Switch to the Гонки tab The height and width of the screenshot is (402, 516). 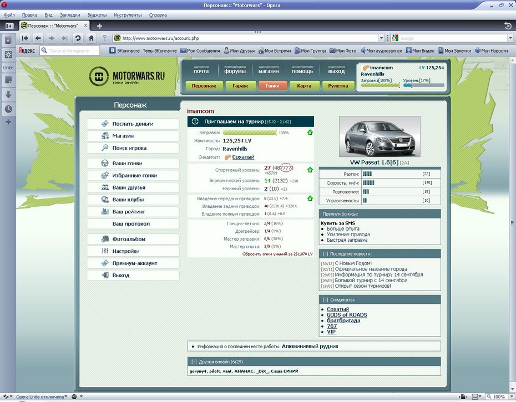coord(272,85)
